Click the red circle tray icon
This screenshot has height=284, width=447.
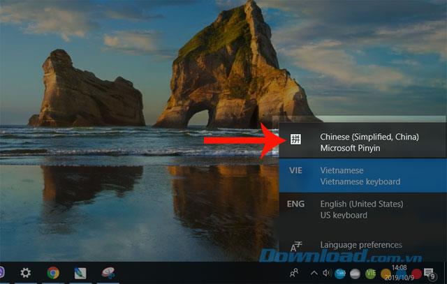[x=416, y=274]
